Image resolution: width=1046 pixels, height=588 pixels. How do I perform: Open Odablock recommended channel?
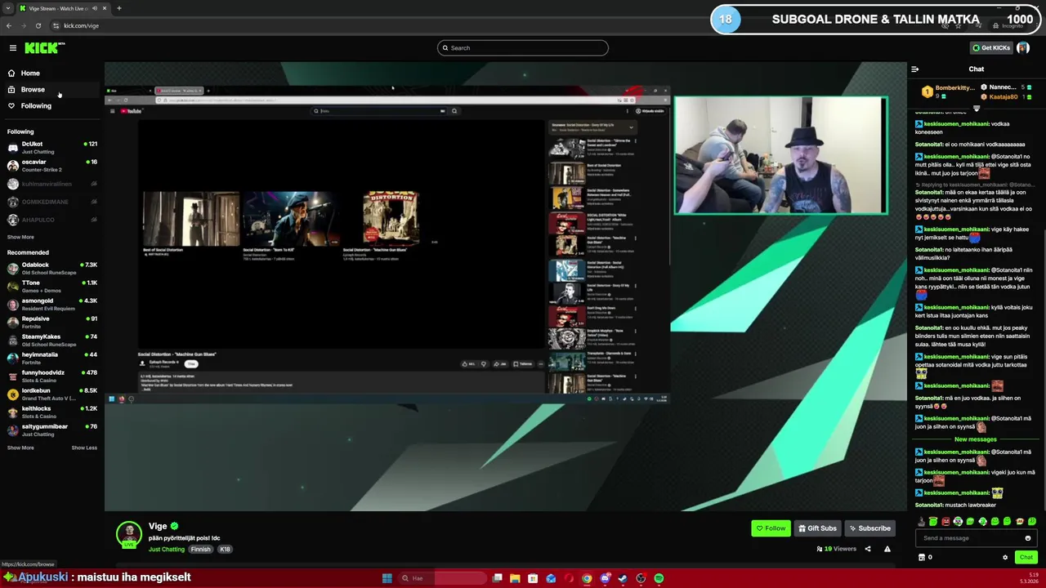52,269
